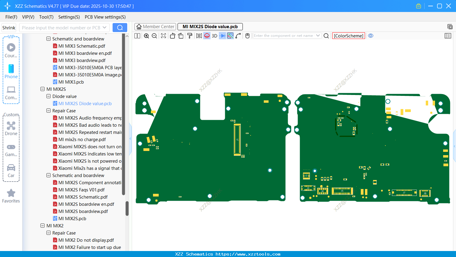Viewport: 456px width, 257px height.
Task: Open the Courses sidebar category
Action: click(x=11, y=50)
